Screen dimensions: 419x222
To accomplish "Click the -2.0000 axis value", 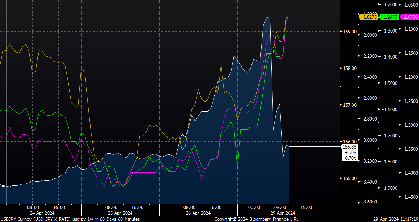I will pyautogui.click(x=369, y=35).
